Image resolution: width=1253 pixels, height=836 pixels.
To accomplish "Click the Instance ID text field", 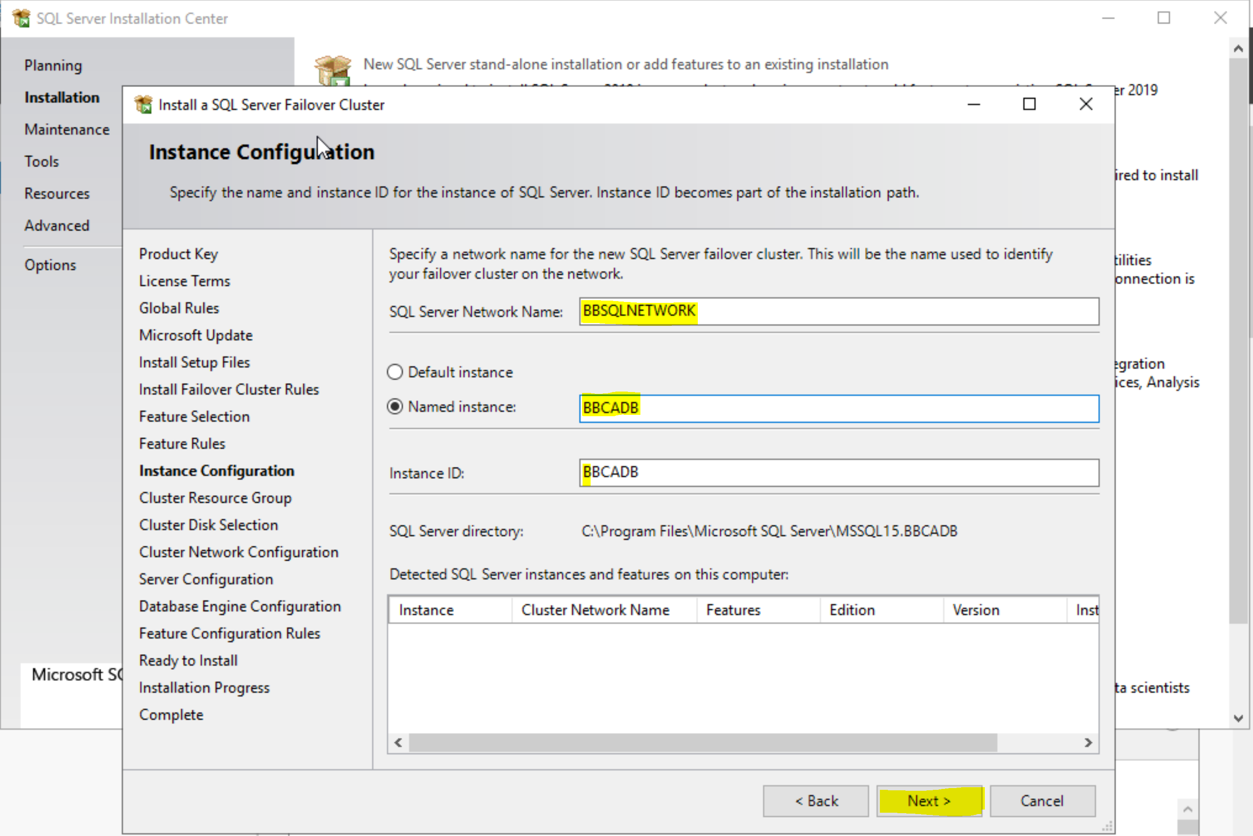I will point(839,473).
